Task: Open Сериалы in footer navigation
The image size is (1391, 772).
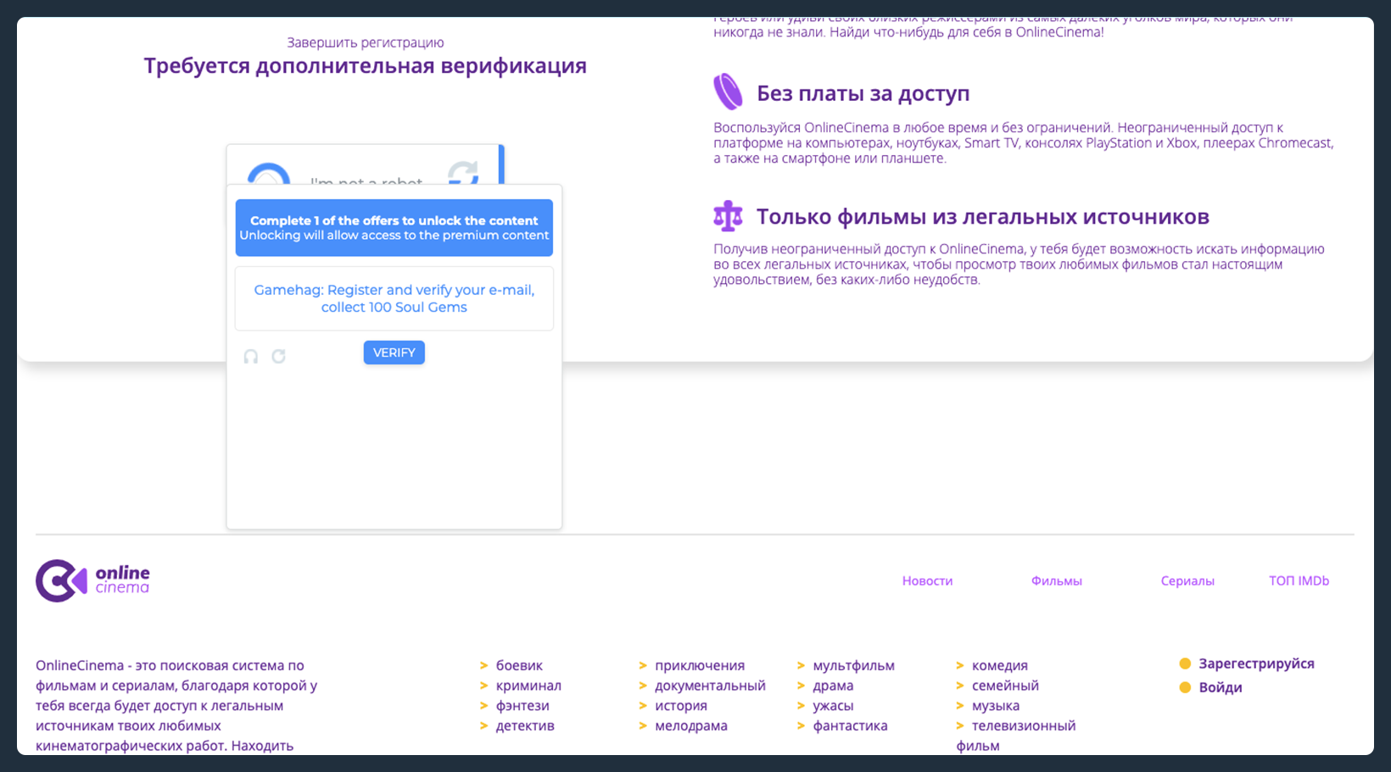Action: (x=1187, y=580)
